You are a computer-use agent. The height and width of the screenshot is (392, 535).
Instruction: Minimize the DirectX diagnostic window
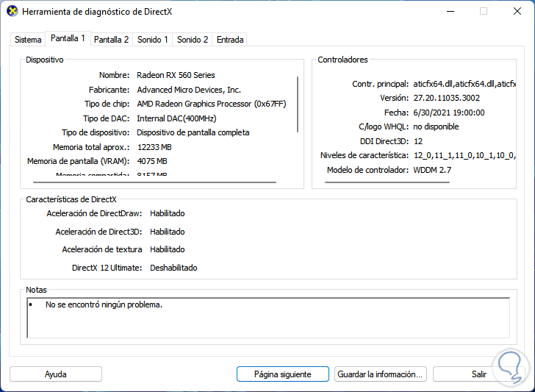pyautogui.click(x=450, y=11)
